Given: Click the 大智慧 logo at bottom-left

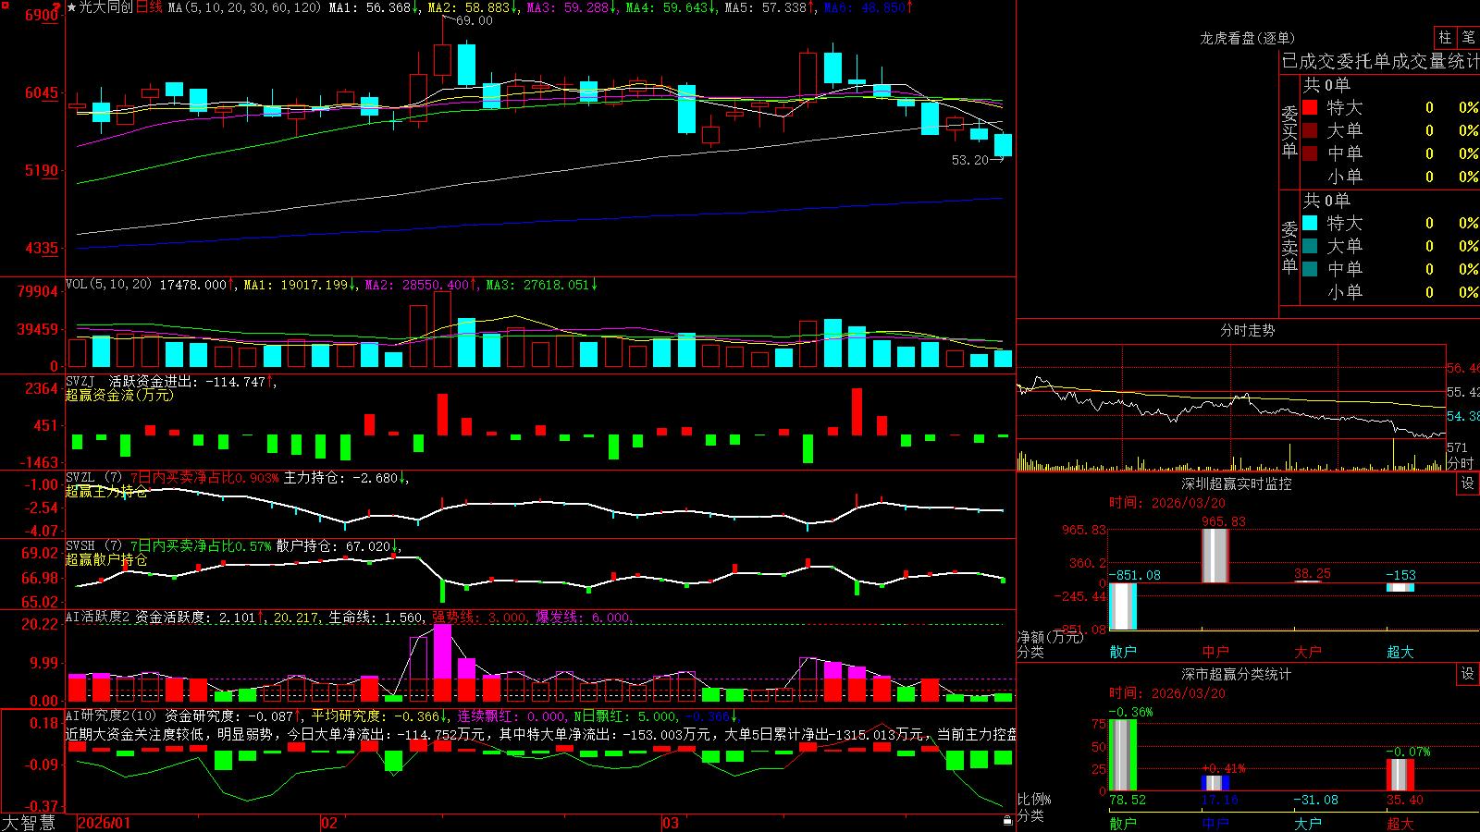Looking at the screenshot, I should click(x=29, y=823).
